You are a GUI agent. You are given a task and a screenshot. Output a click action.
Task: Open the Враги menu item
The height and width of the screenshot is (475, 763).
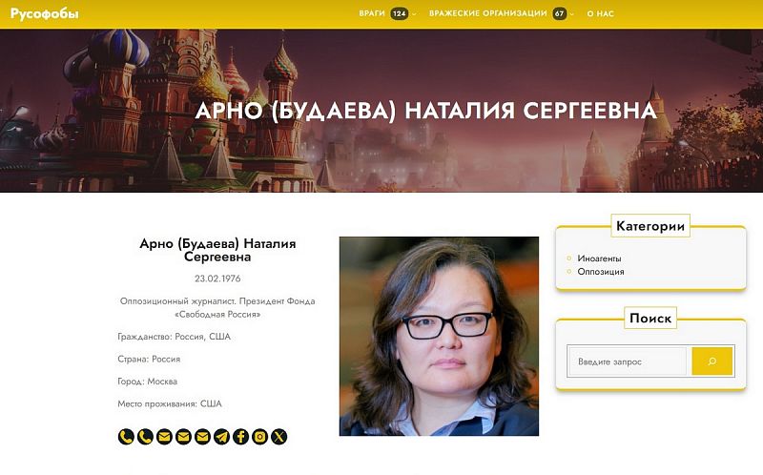point(372,13)
